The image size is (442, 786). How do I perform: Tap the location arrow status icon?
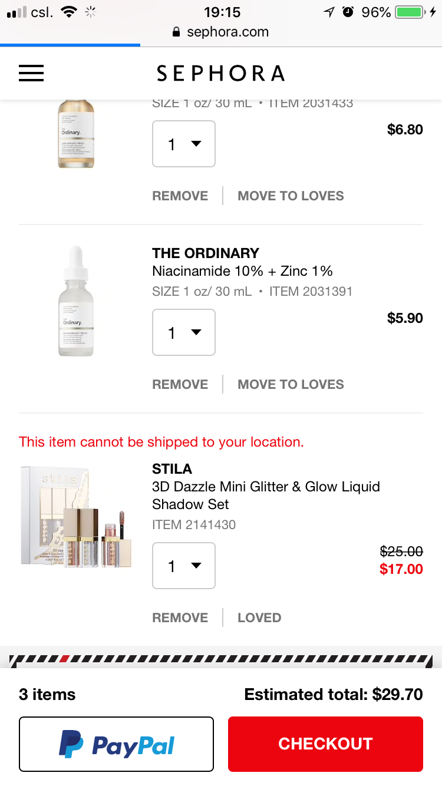coord(329,12)
